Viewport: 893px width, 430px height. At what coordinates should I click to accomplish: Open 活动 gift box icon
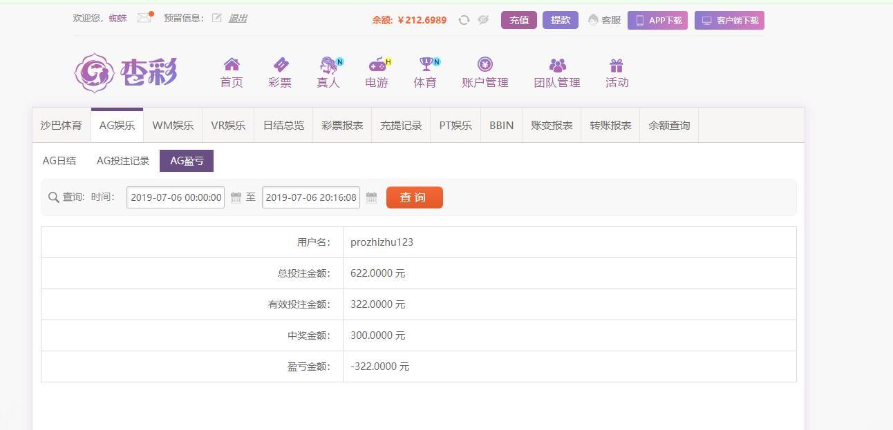pyautogui.click(x=617, y=65)
